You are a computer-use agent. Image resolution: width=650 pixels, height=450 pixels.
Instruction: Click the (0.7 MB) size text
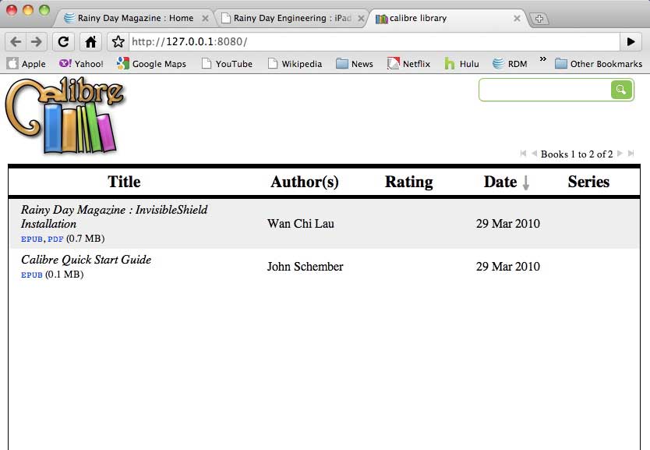pos(86,239)
